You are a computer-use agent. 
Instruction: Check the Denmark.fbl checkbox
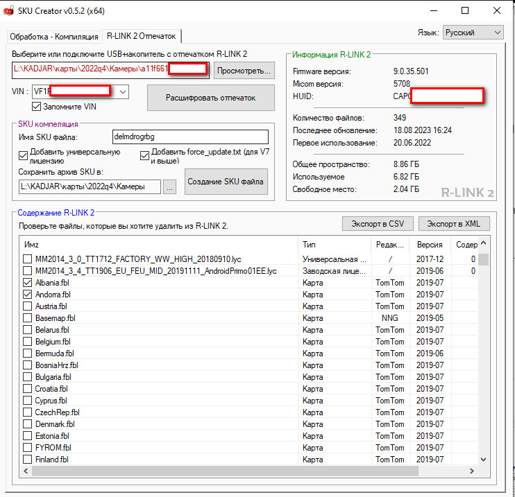pos(28,424)
